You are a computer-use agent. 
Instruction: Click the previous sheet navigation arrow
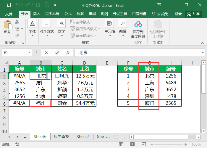(x=9, y=137)
